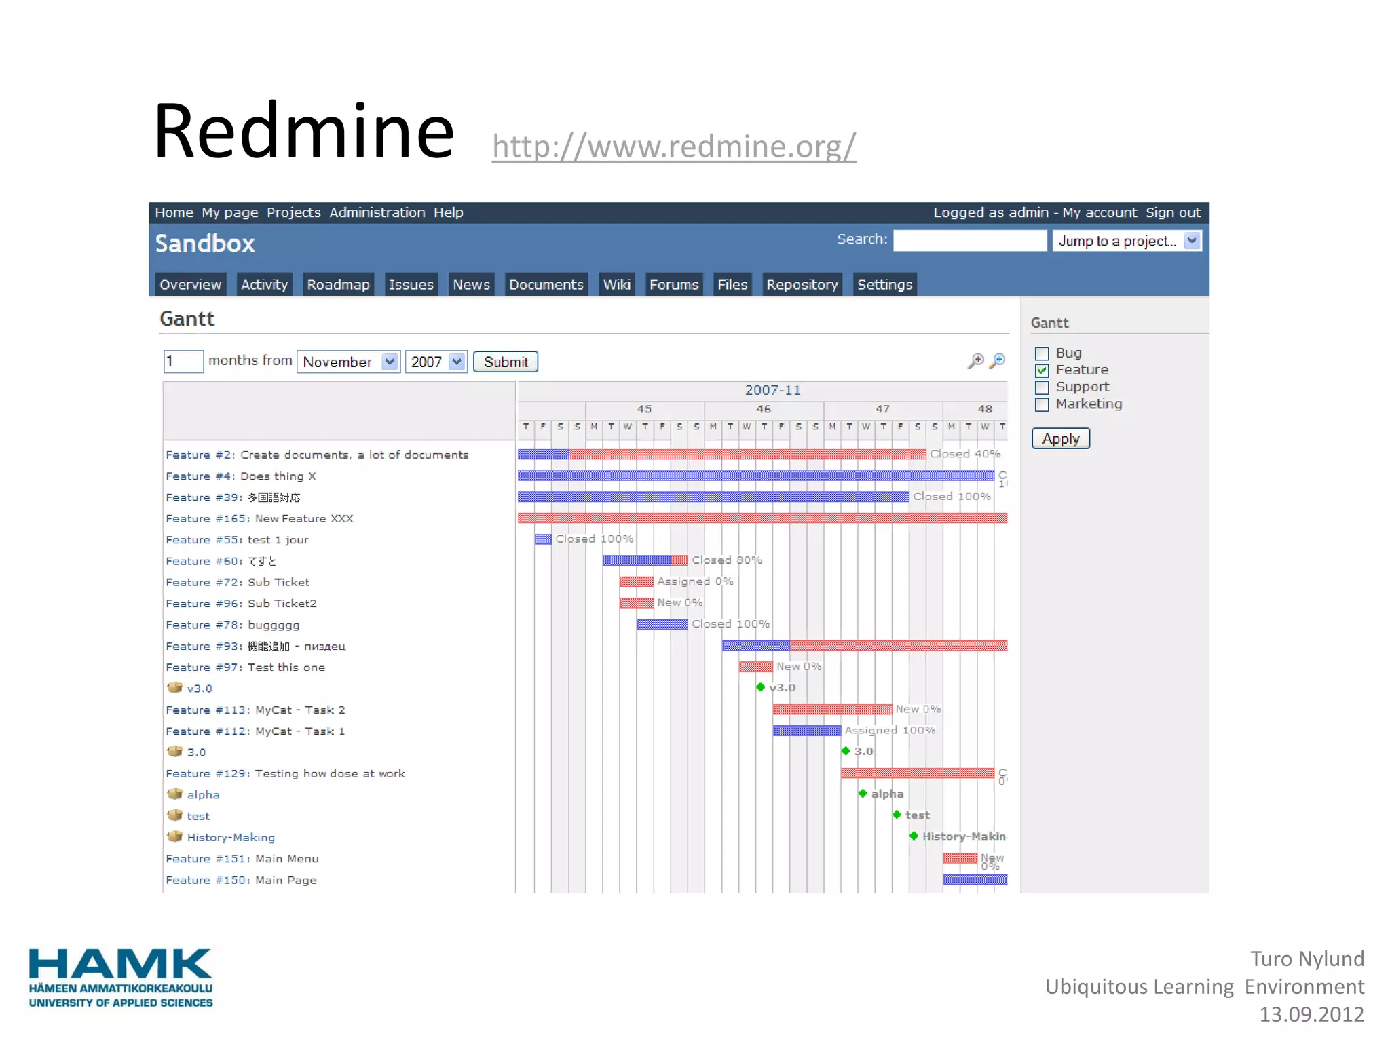Open the News tab

click(x=471, y=284)
